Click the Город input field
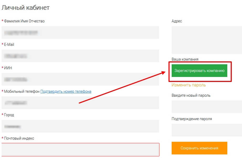The width and height of the screenshot is (242, 161). (x=80, y=126)
